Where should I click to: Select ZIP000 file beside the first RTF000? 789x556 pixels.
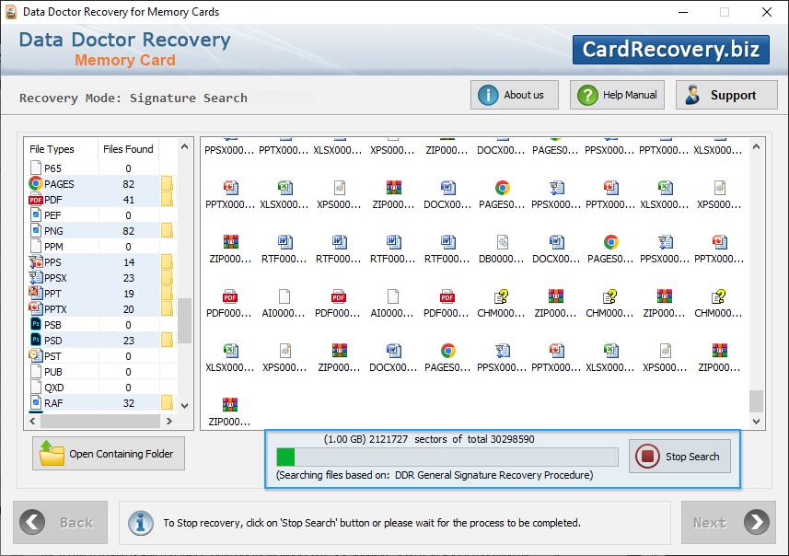pyautogui.click(x=230, y=242)
